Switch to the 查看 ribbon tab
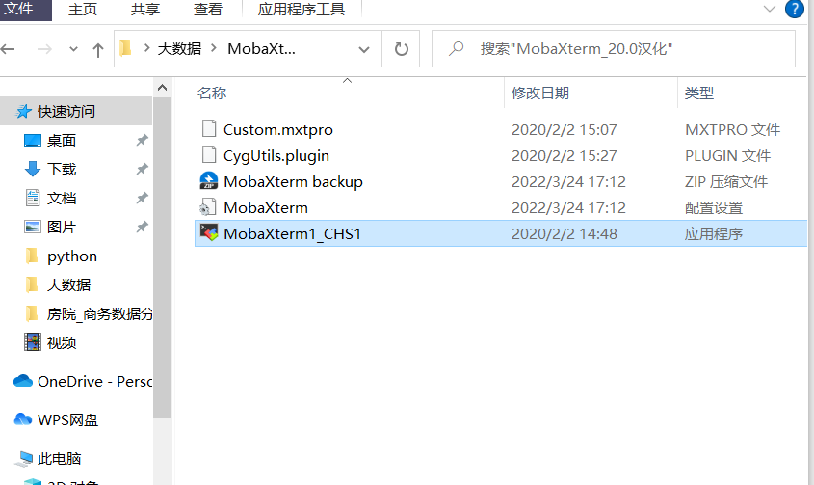Viewport: 814px width, 485px height. pyautogui.click(x=208, y=10)
